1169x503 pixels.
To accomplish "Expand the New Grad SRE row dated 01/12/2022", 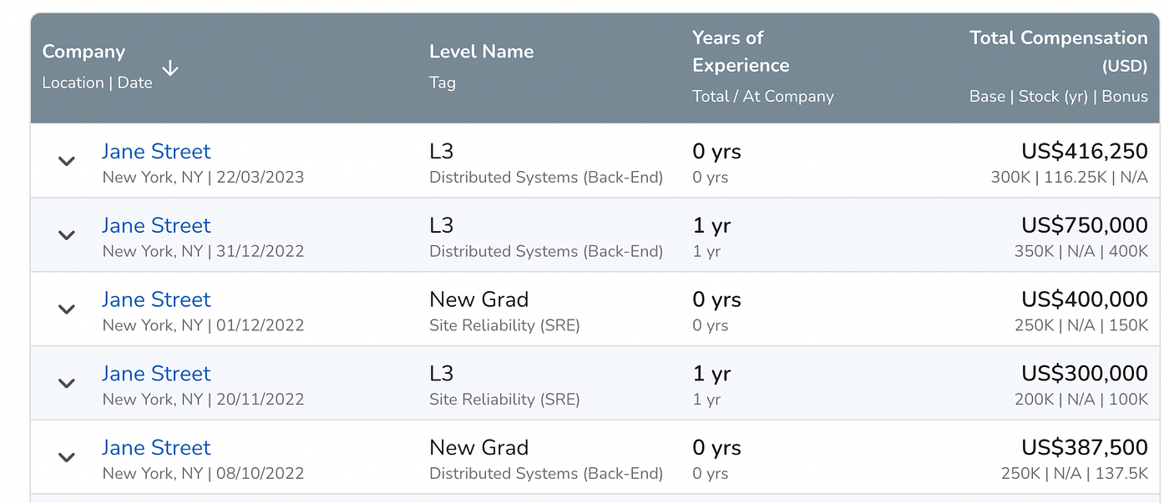I will (x=66, y=309).
